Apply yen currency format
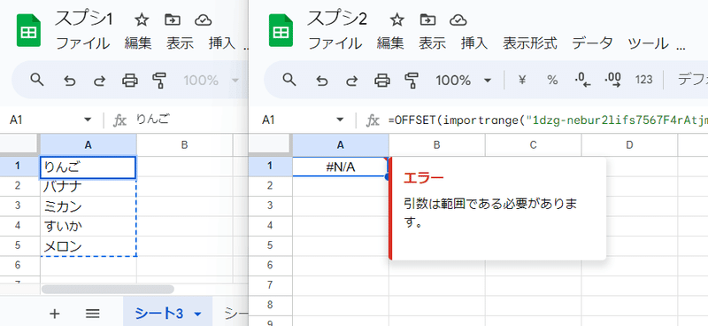This screenshot has height=326, width=708. pos(522,81)
